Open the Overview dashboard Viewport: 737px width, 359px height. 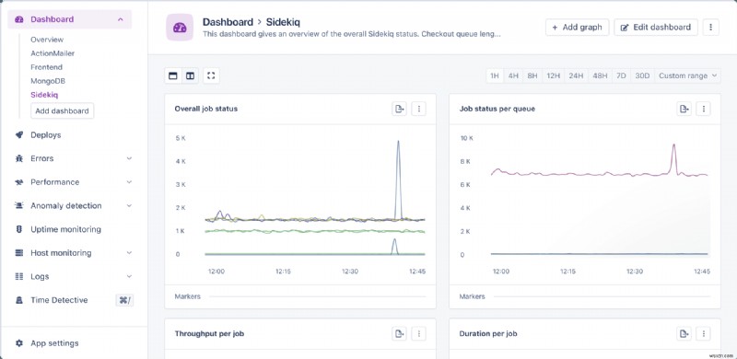point(47,40)
